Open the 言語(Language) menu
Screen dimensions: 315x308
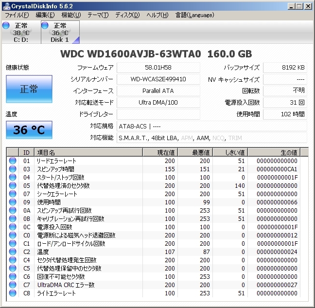tap(194, 15)
